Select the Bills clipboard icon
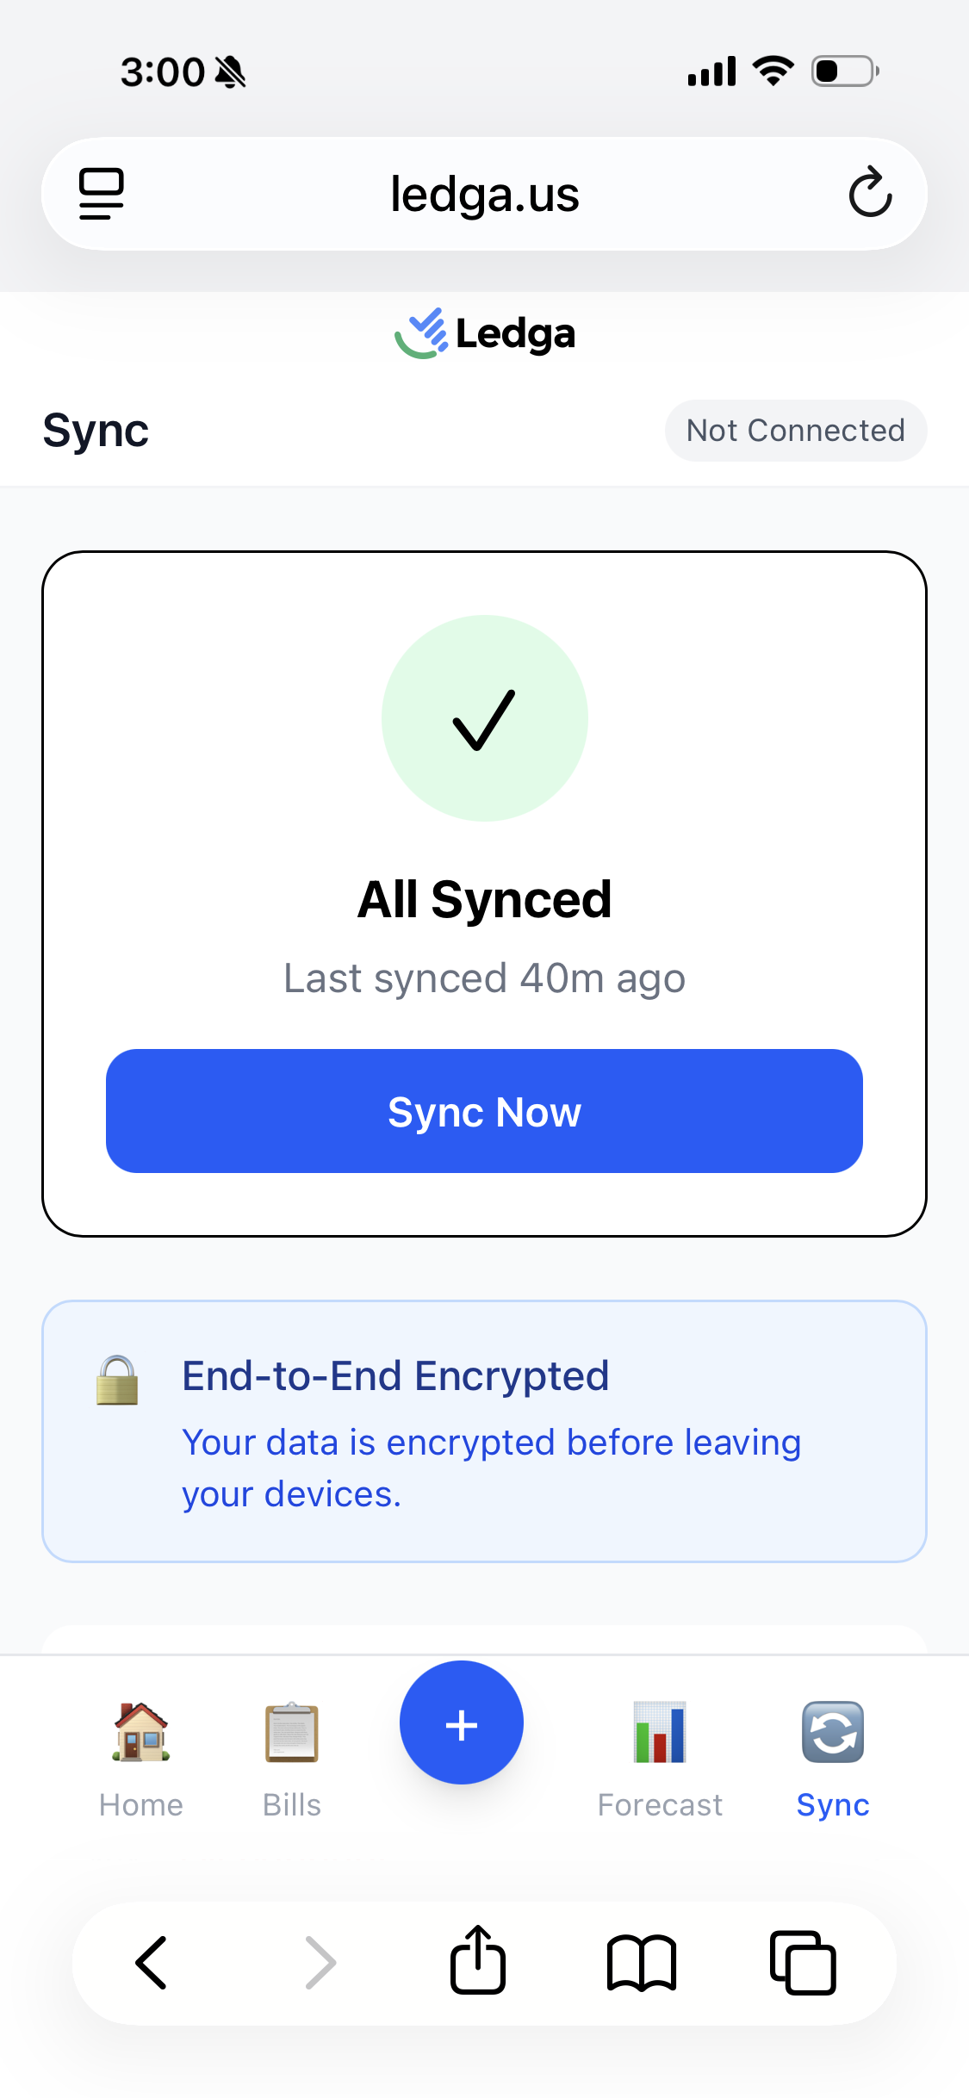The width and height of the screenshot is (969, 2098). [291, 1733]
